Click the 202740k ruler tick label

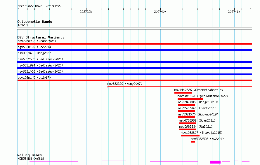coord(160,12)
